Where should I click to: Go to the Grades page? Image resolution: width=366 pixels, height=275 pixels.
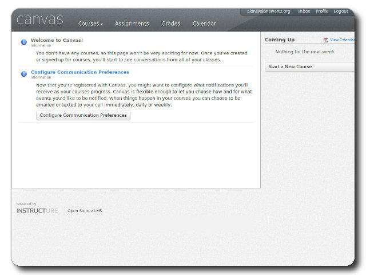[x=170, y=24]
